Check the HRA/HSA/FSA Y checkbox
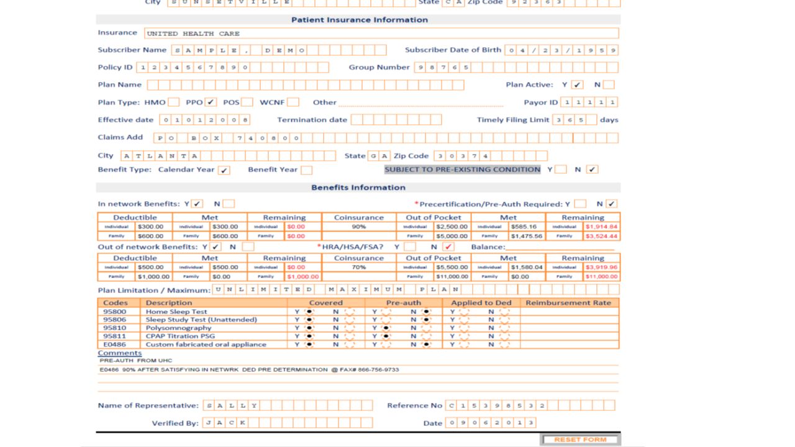The height and width of the screenshot is (447, 795). pos(410,246)
